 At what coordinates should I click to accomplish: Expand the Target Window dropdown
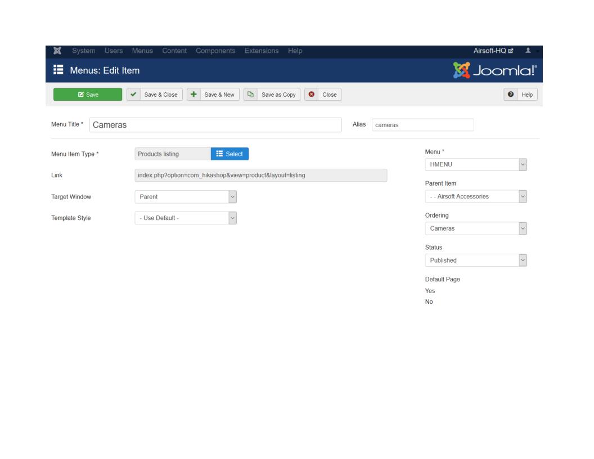point(186,196)
